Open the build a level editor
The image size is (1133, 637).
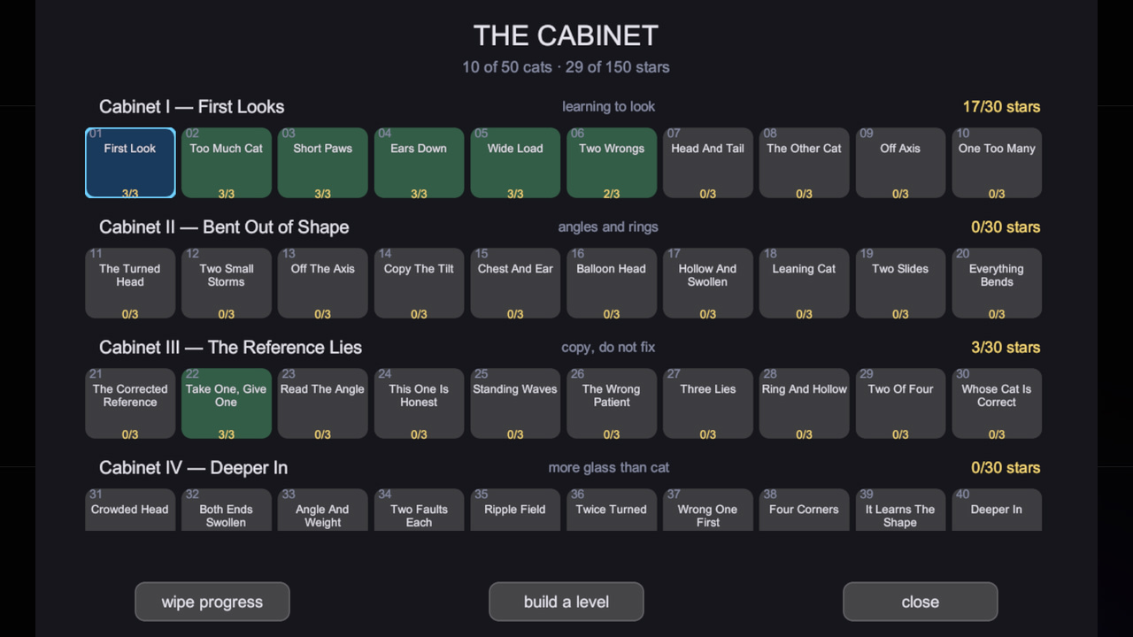[566, 602]
